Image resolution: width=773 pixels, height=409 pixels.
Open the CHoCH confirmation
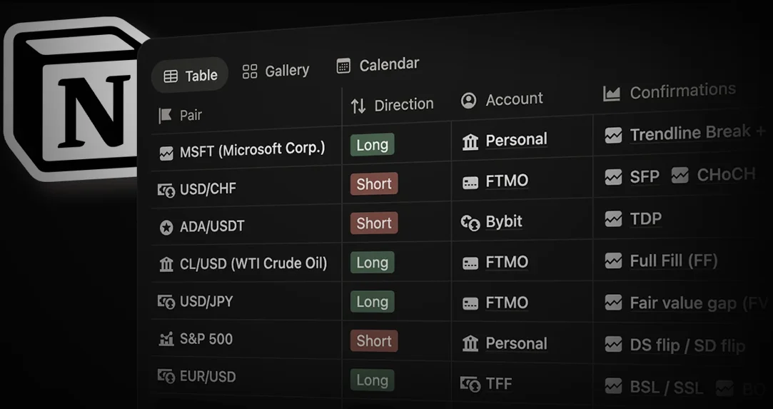pos(726,174)
